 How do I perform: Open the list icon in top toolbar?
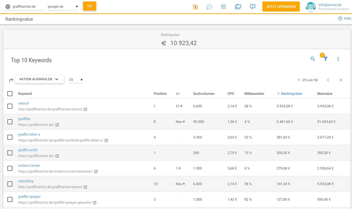pos(223,6)
